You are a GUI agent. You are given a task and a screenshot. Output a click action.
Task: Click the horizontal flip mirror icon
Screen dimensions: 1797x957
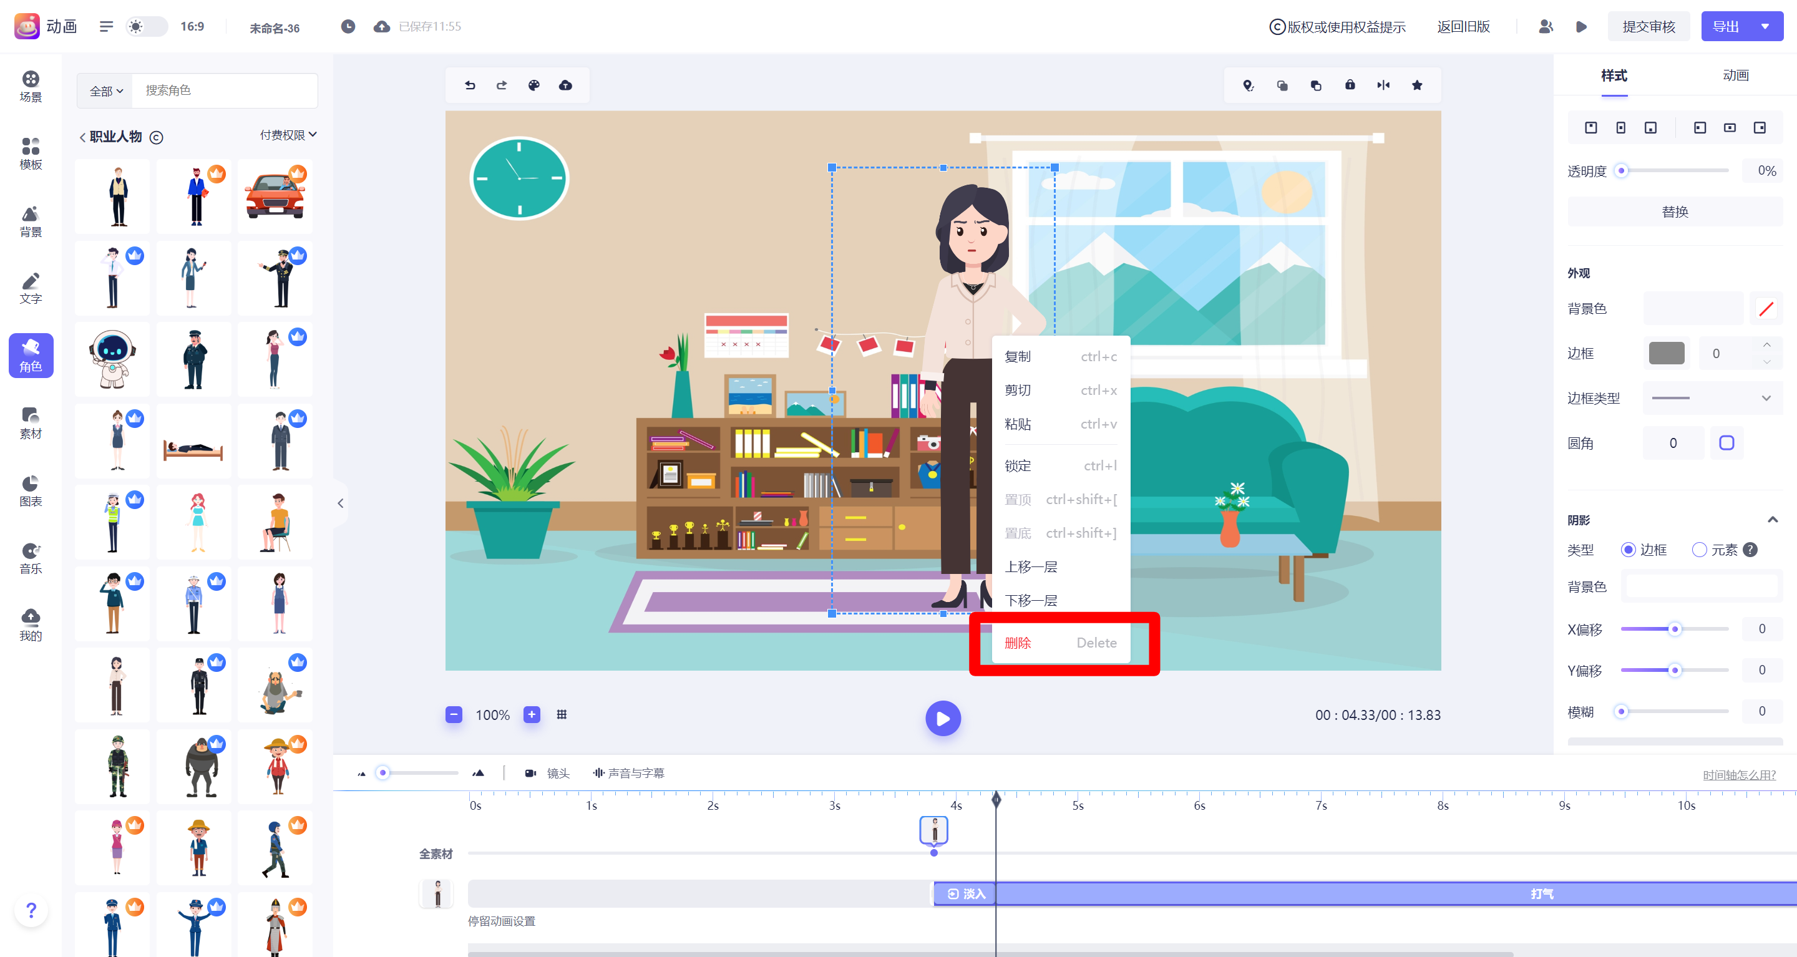pos(1383,85)
